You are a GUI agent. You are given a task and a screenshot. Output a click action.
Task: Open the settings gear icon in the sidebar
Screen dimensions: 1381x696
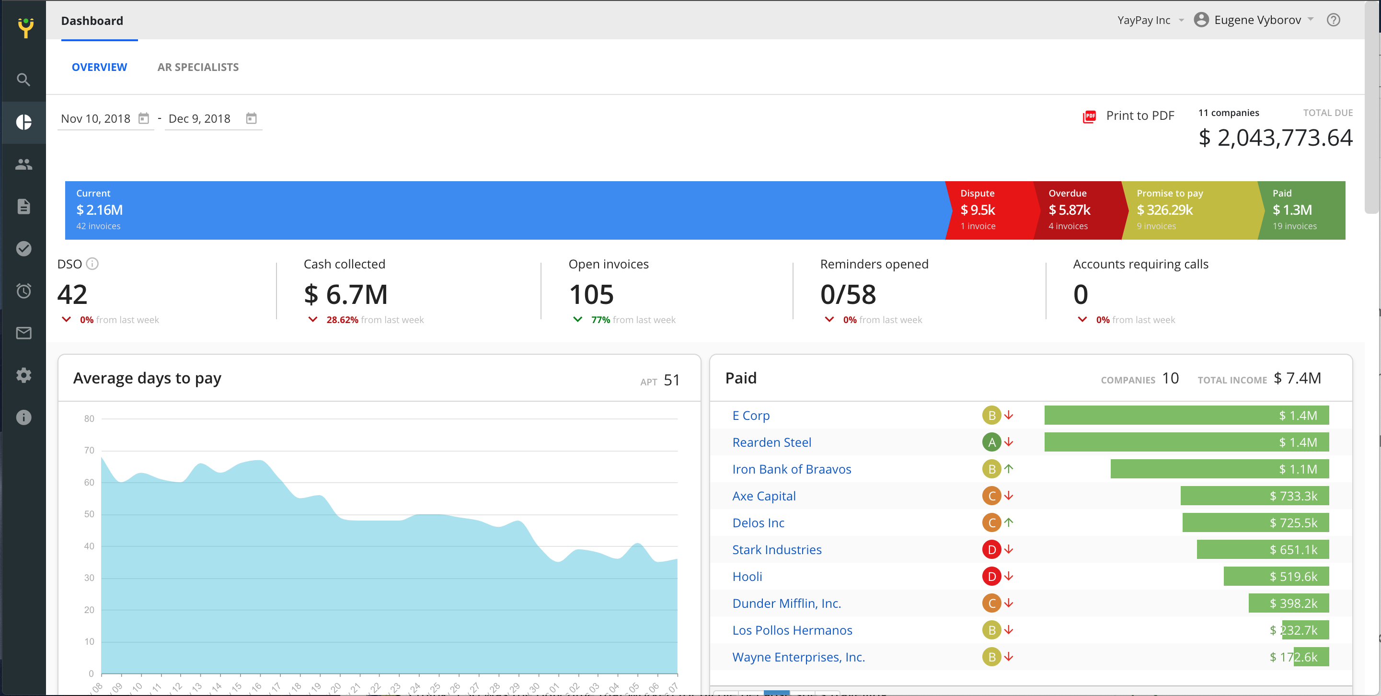click(23, 375)
